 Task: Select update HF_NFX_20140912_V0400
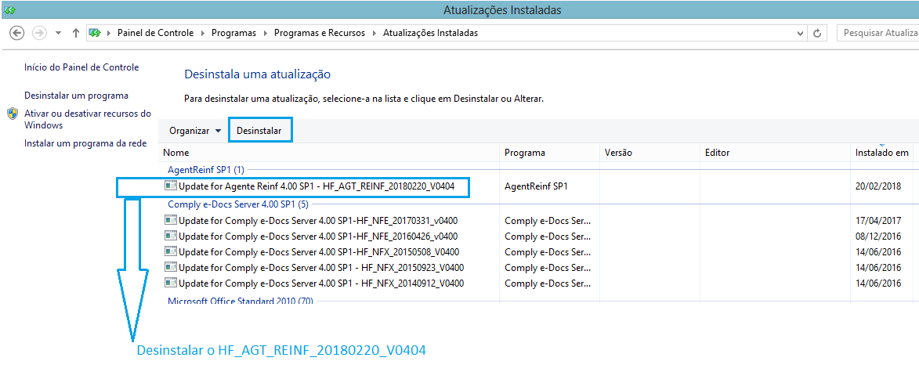321,284
